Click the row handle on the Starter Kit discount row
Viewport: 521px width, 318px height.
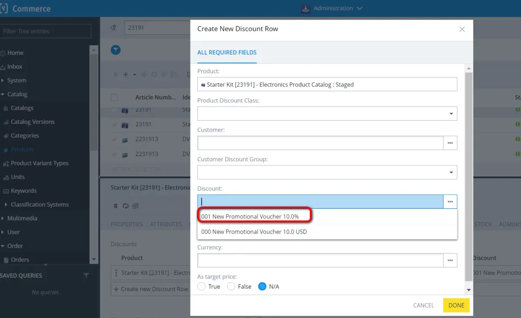(116, 273)
